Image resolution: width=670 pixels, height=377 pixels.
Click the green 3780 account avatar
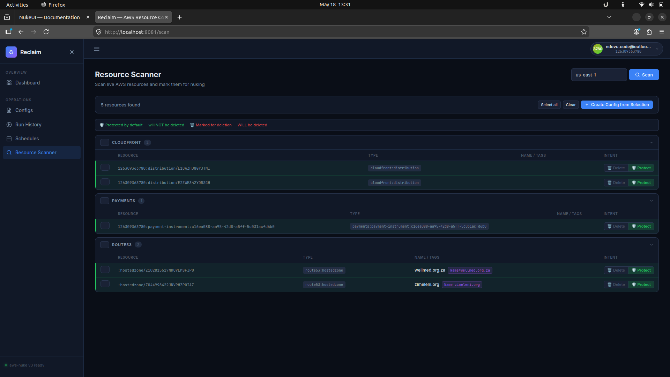[x=598, y=49]
